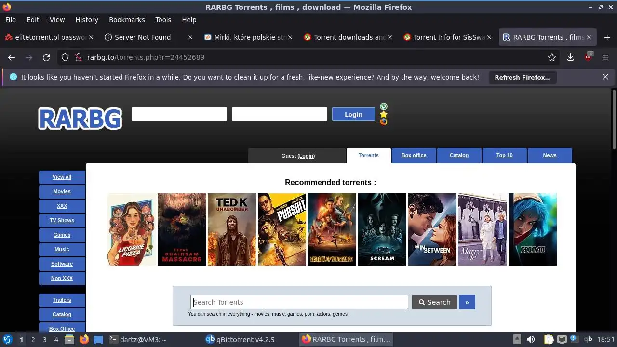Reload the current page
This screenshot has height=347, width=617.
tap(46, 57)
